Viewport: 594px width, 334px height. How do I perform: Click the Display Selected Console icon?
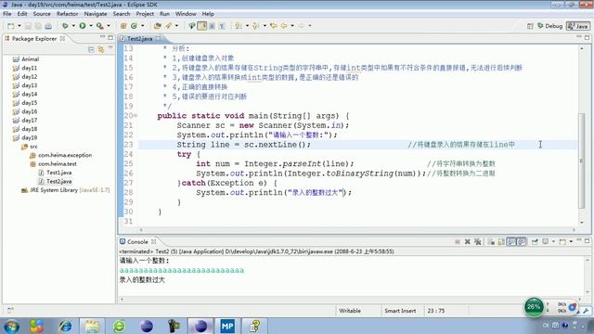pyautogui.click(x=545, y=241)
